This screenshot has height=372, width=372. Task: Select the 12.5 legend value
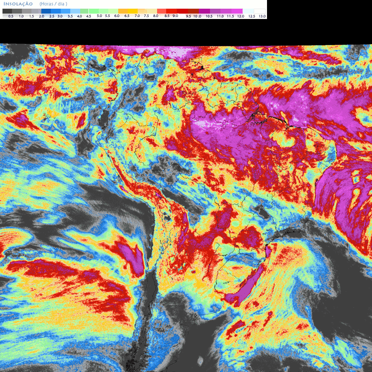coord(252,17)
